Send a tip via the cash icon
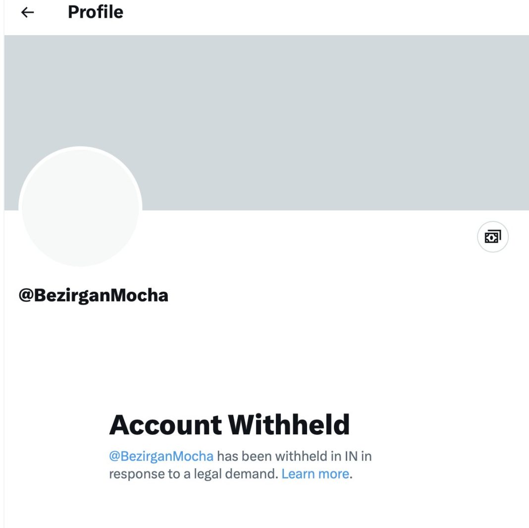Screen dimensions: 529x528 492,237
